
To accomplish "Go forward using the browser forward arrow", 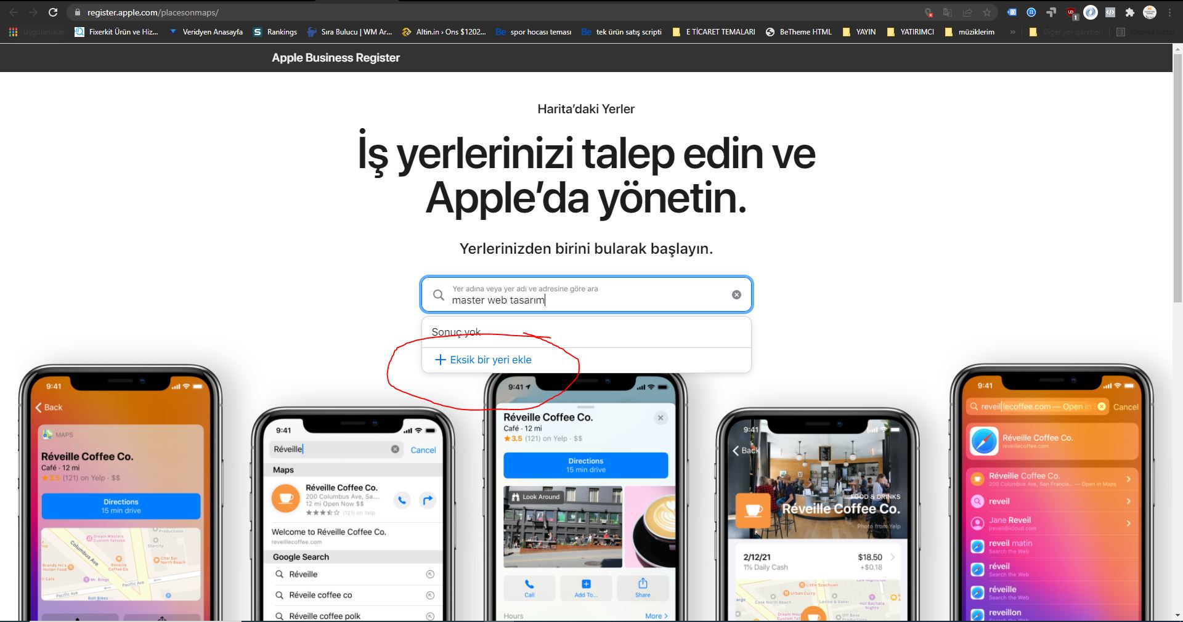I will (x=33, y=12).
